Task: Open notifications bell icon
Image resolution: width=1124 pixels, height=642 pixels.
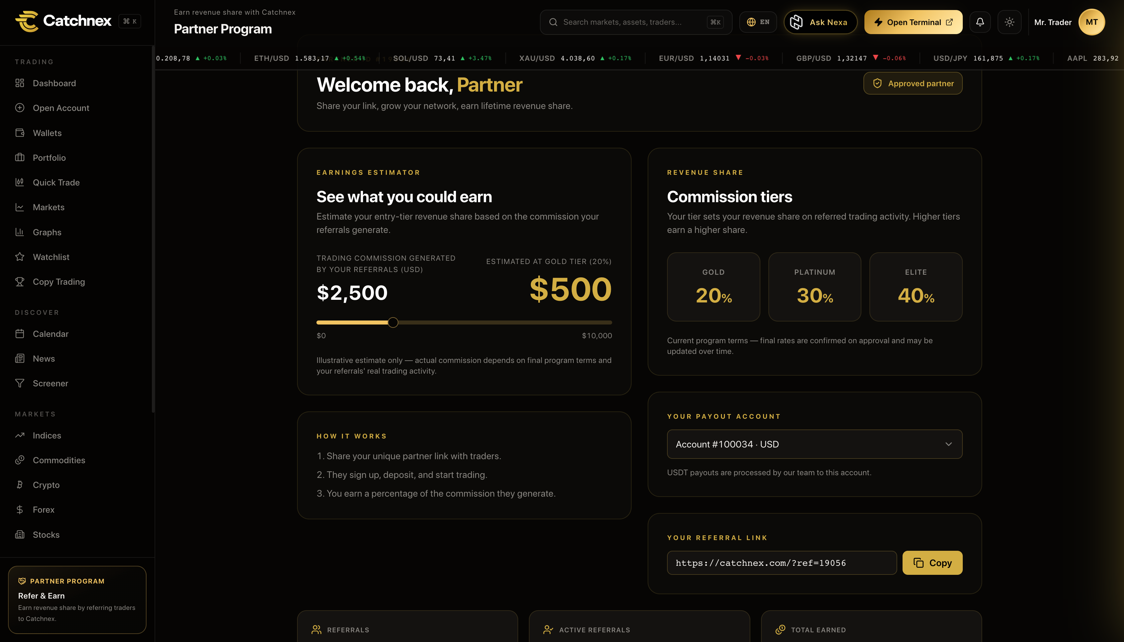Action: (x=980, y=22)
